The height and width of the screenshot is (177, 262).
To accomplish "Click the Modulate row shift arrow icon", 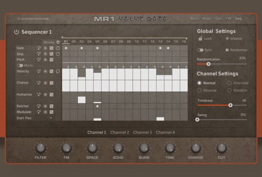I will (38, 112).
